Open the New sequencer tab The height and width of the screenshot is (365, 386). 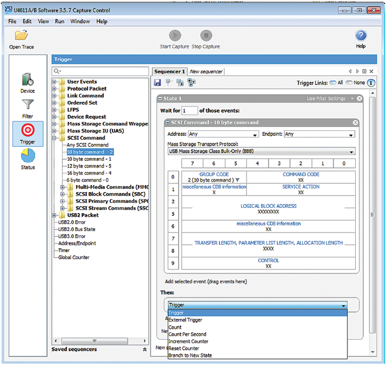(x=206, y=71)
